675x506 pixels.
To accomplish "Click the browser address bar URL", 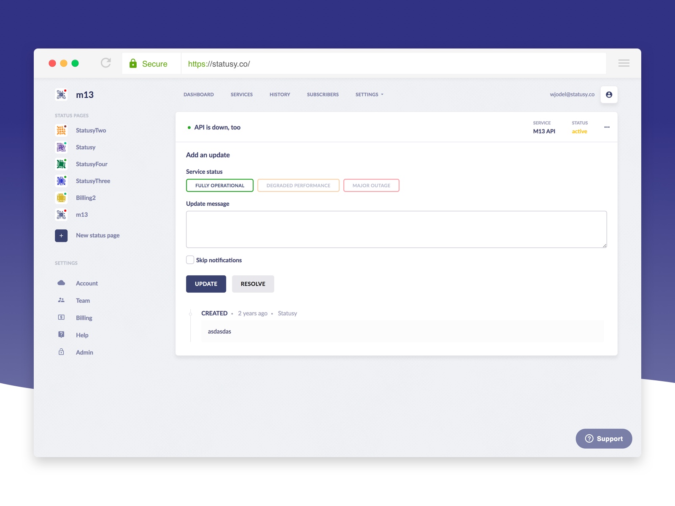I will click(219, 64).
